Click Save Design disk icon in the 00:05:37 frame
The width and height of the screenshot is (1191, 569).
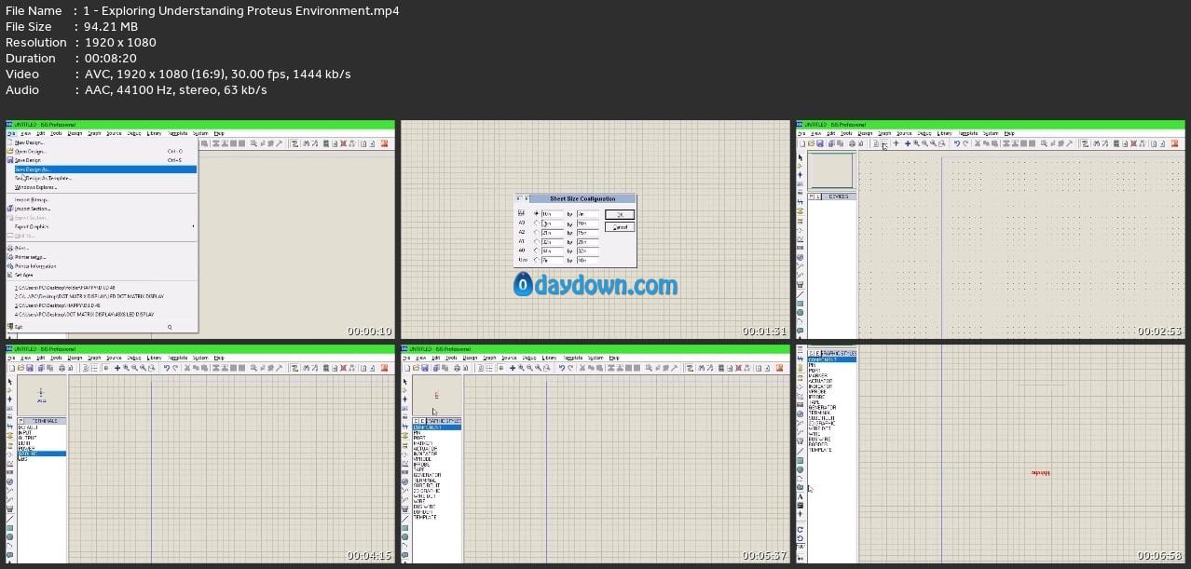423,368
